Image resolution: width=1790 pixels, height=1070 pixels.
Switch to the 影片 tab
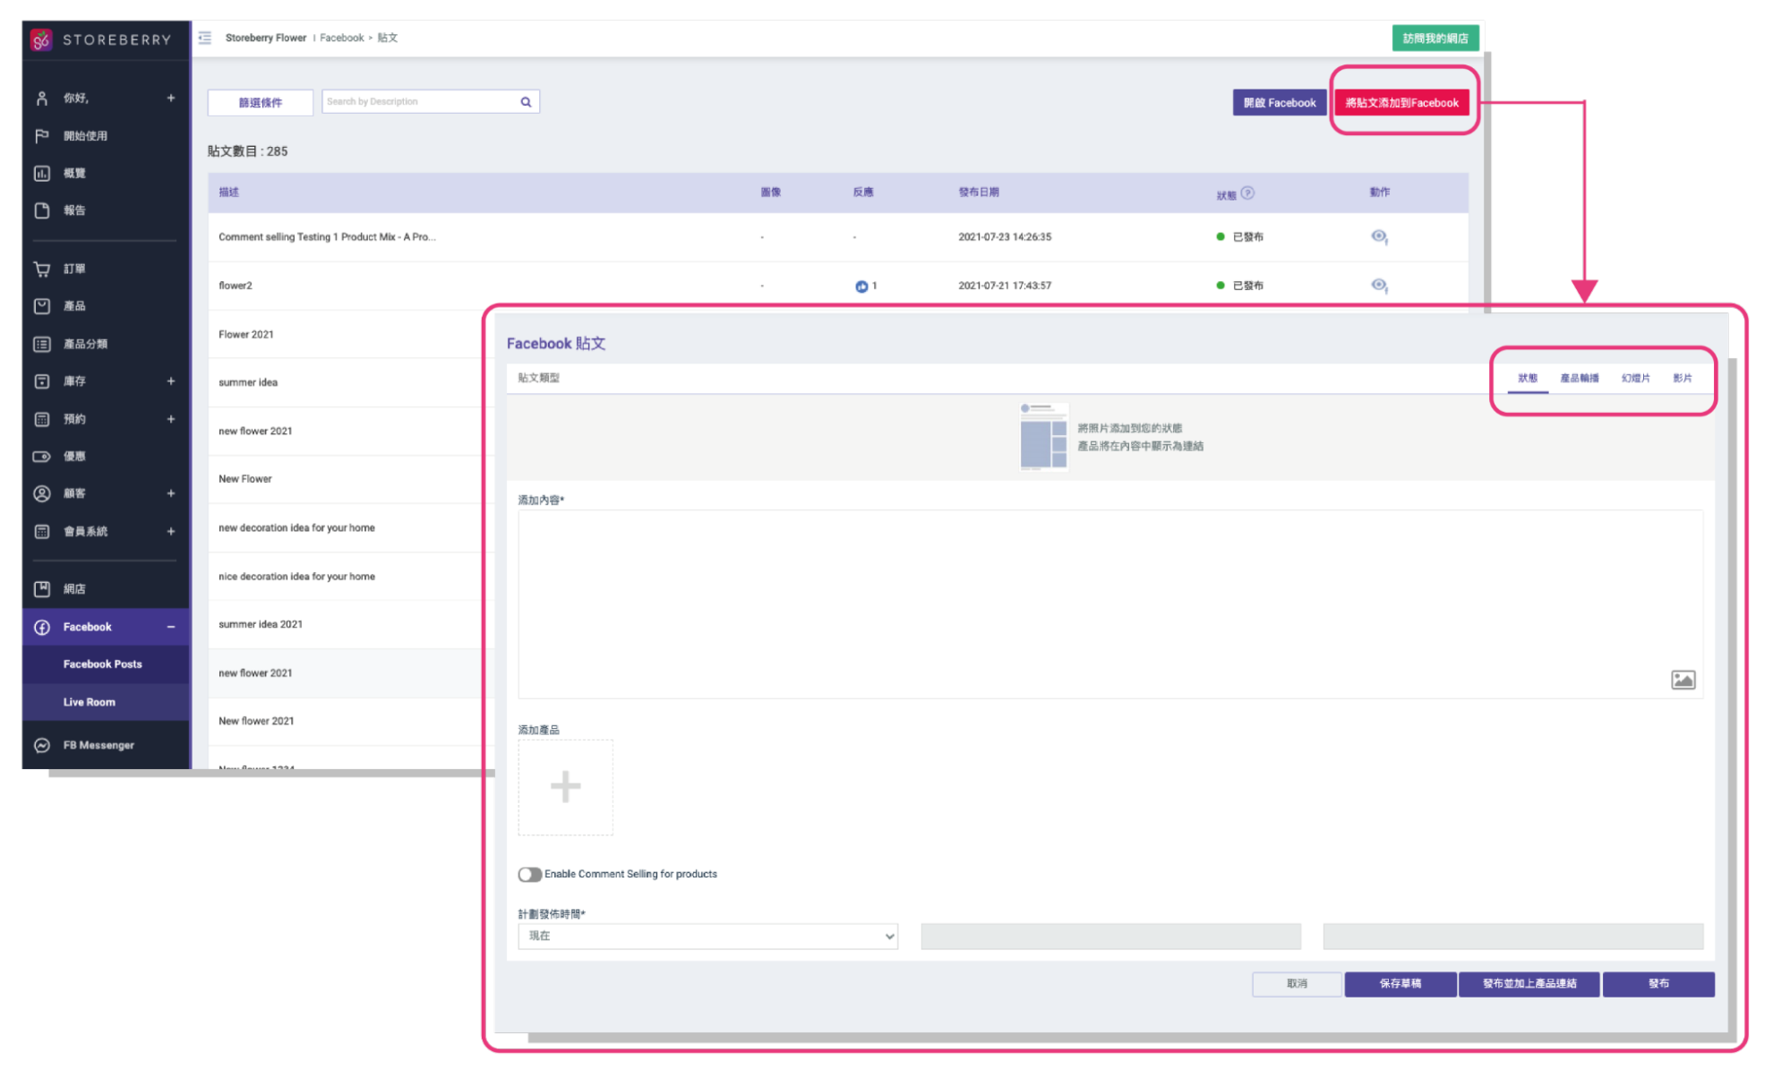tap(1683, 379)
